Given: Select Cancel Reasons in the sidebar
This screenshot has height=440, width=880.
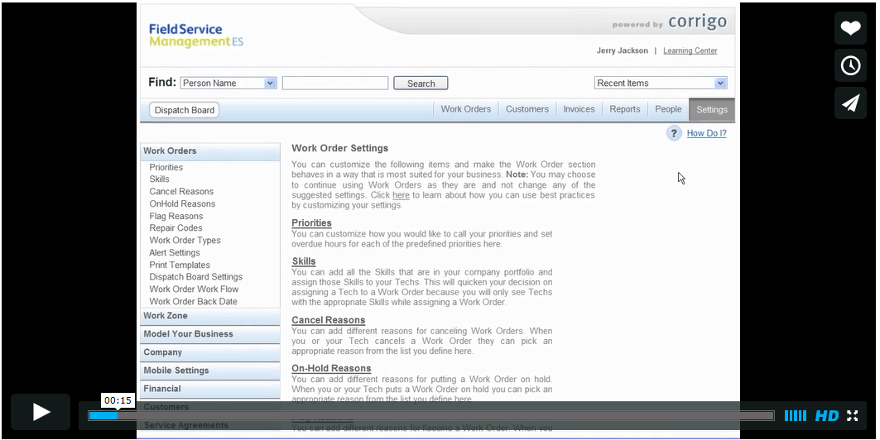Looking at the screenshot, I should click(181, 191).
